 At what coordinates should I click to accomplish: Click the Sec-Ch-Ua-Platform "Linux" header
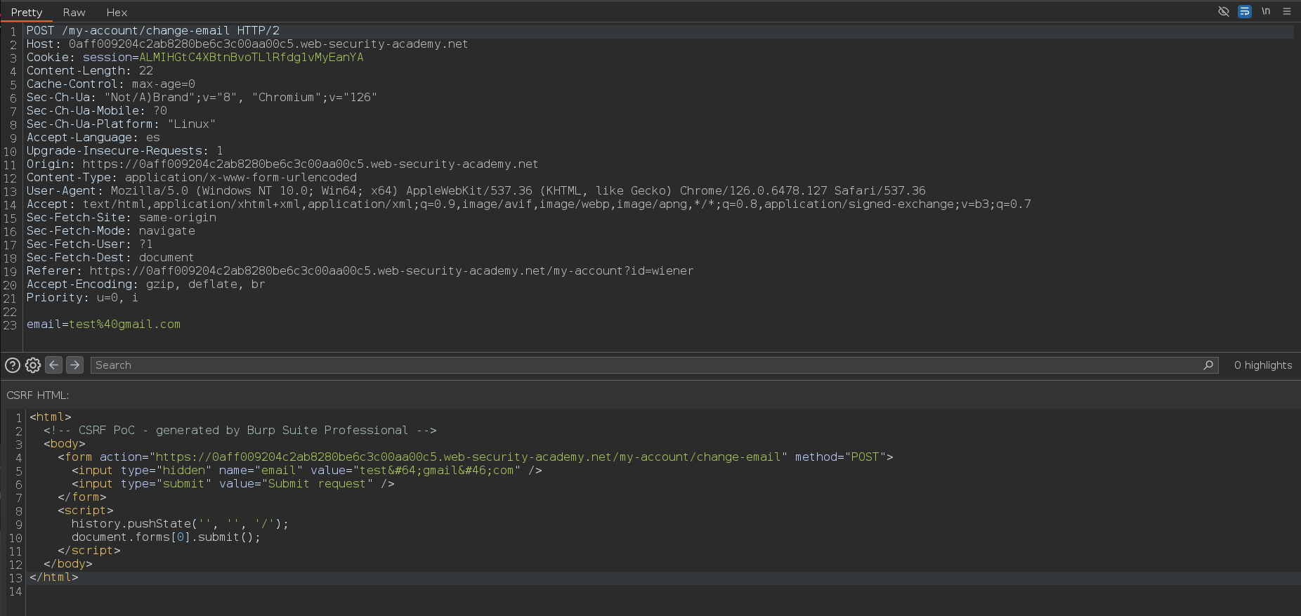click(x=121, y=124)
